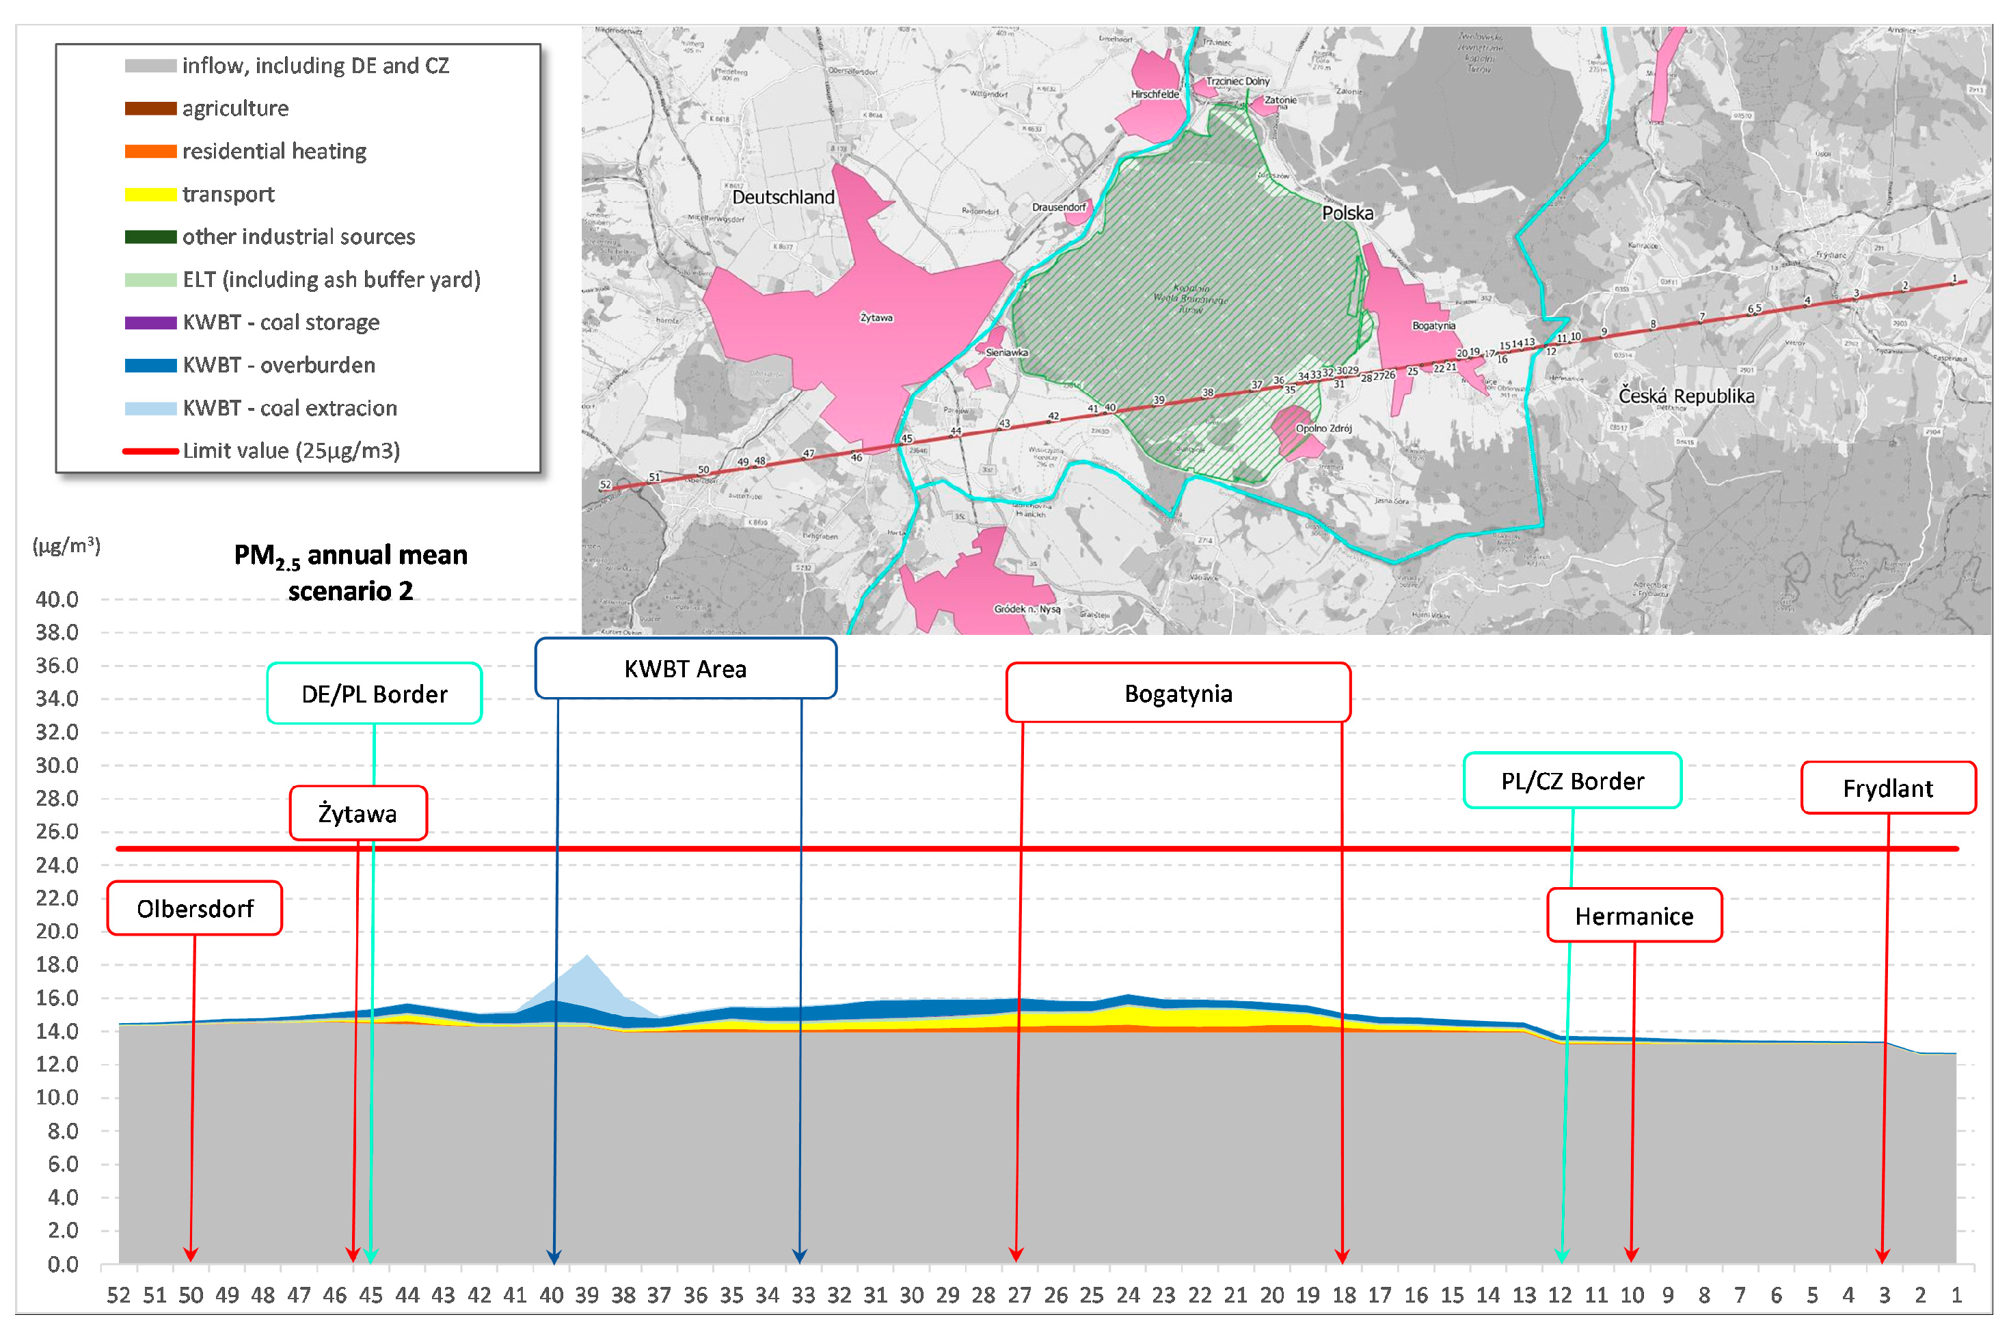The image size is (2009, 1332).
Task: Click the KWBT overburden blue swatch
Action: pyautogui.click(x=150, y=365)
